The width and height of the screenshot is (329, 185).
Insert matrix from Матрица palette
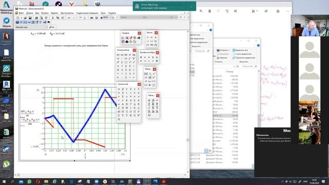146,74
